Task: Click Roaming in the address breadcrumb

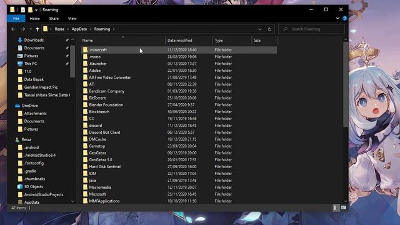Action: [102, 29]
